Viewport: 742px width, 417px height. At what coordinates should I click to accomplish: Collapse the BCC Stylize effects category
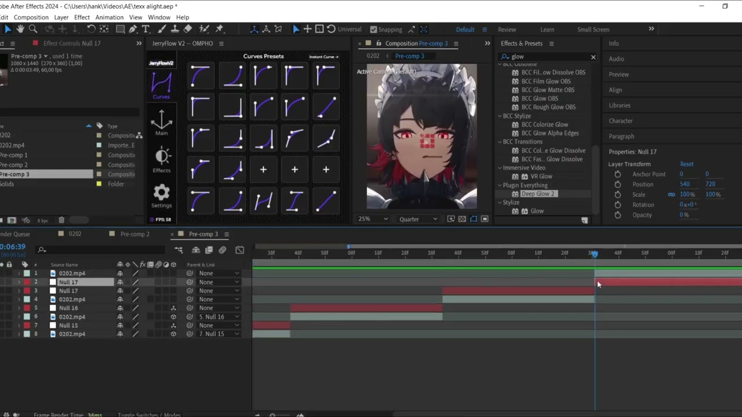click(x=500, y=116)
